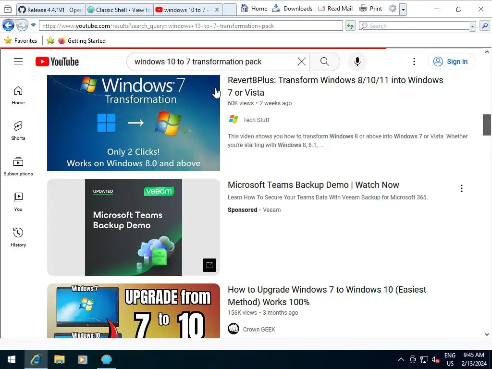Open the YouTube hamburger guide menu
The image size is (492, 369).
(x=18, y=61)
